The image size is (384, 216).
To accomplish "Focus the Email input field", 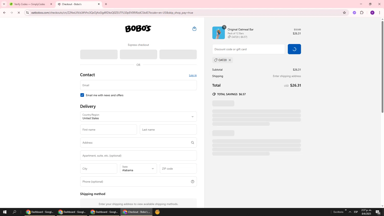I will coord(138,85).
